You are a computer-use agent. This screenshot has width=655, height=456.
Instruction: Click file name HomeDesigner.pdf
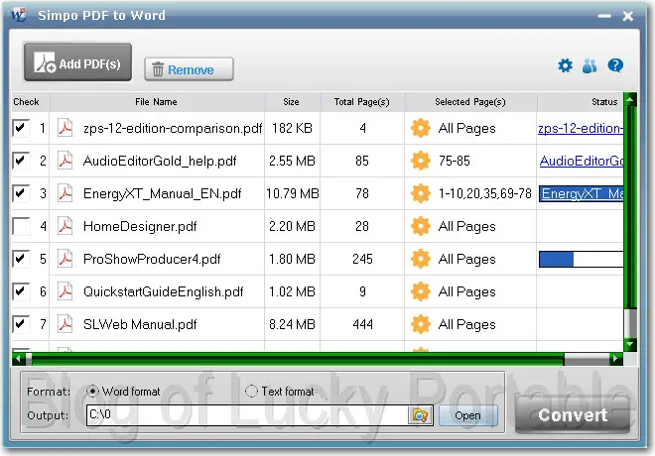140,226
